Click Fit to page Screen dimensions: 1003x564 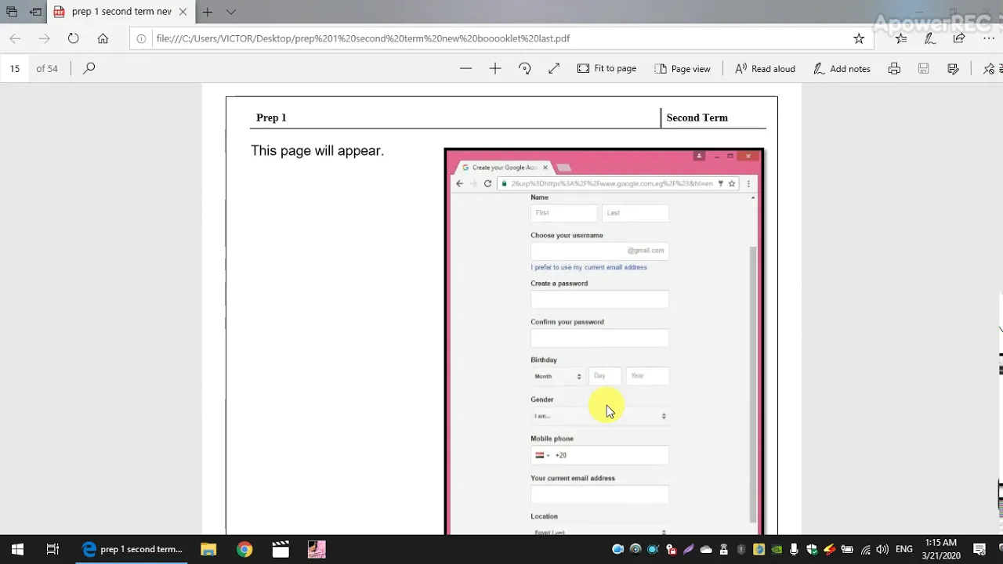(x=607, y=68)
